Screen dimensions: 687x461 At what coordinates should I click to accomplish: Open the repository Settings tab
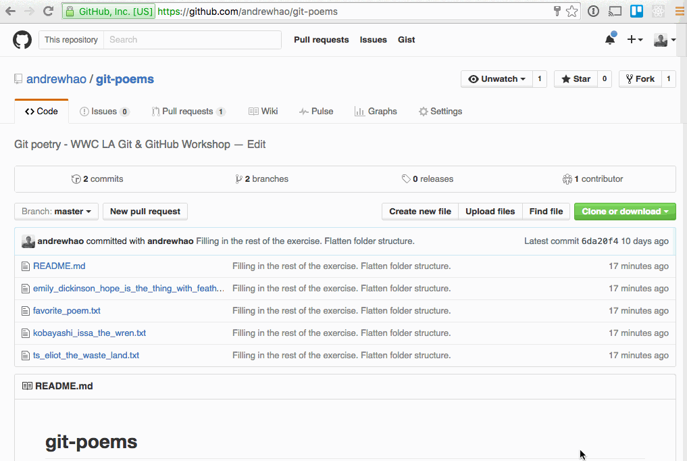pyautogui.click(x=440, y=112)
